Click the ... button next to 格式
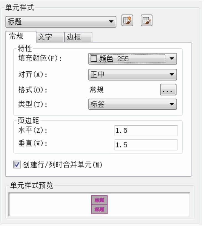204x226 pixels. pos(168,90)
